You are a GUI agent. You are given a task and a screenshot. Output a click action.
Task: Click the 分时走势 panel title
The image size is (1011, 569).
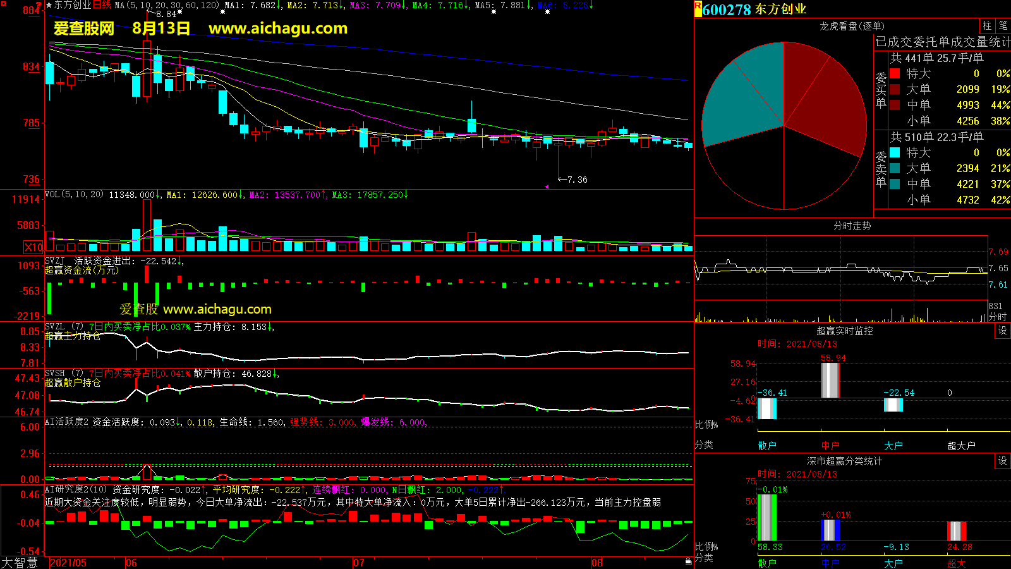[852, 226]
